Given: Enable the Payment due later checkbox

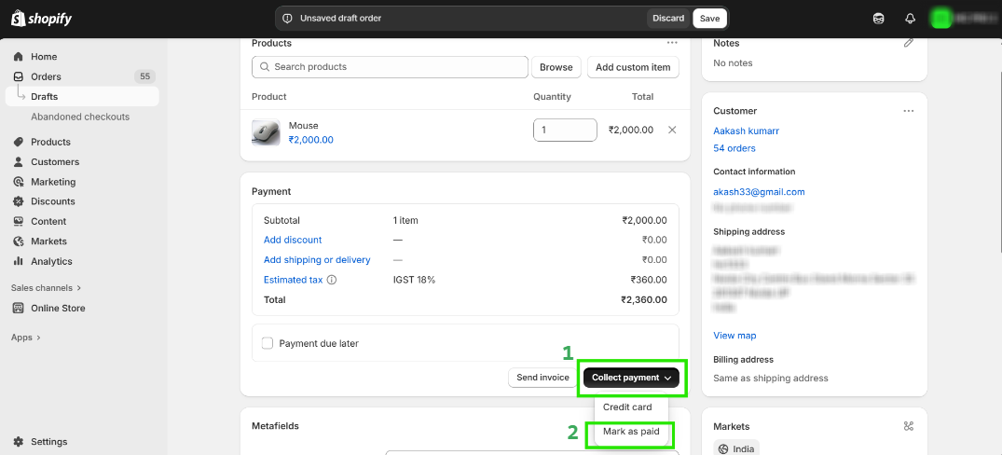Looking at the screenshot, I should click(x=268, y=343).
